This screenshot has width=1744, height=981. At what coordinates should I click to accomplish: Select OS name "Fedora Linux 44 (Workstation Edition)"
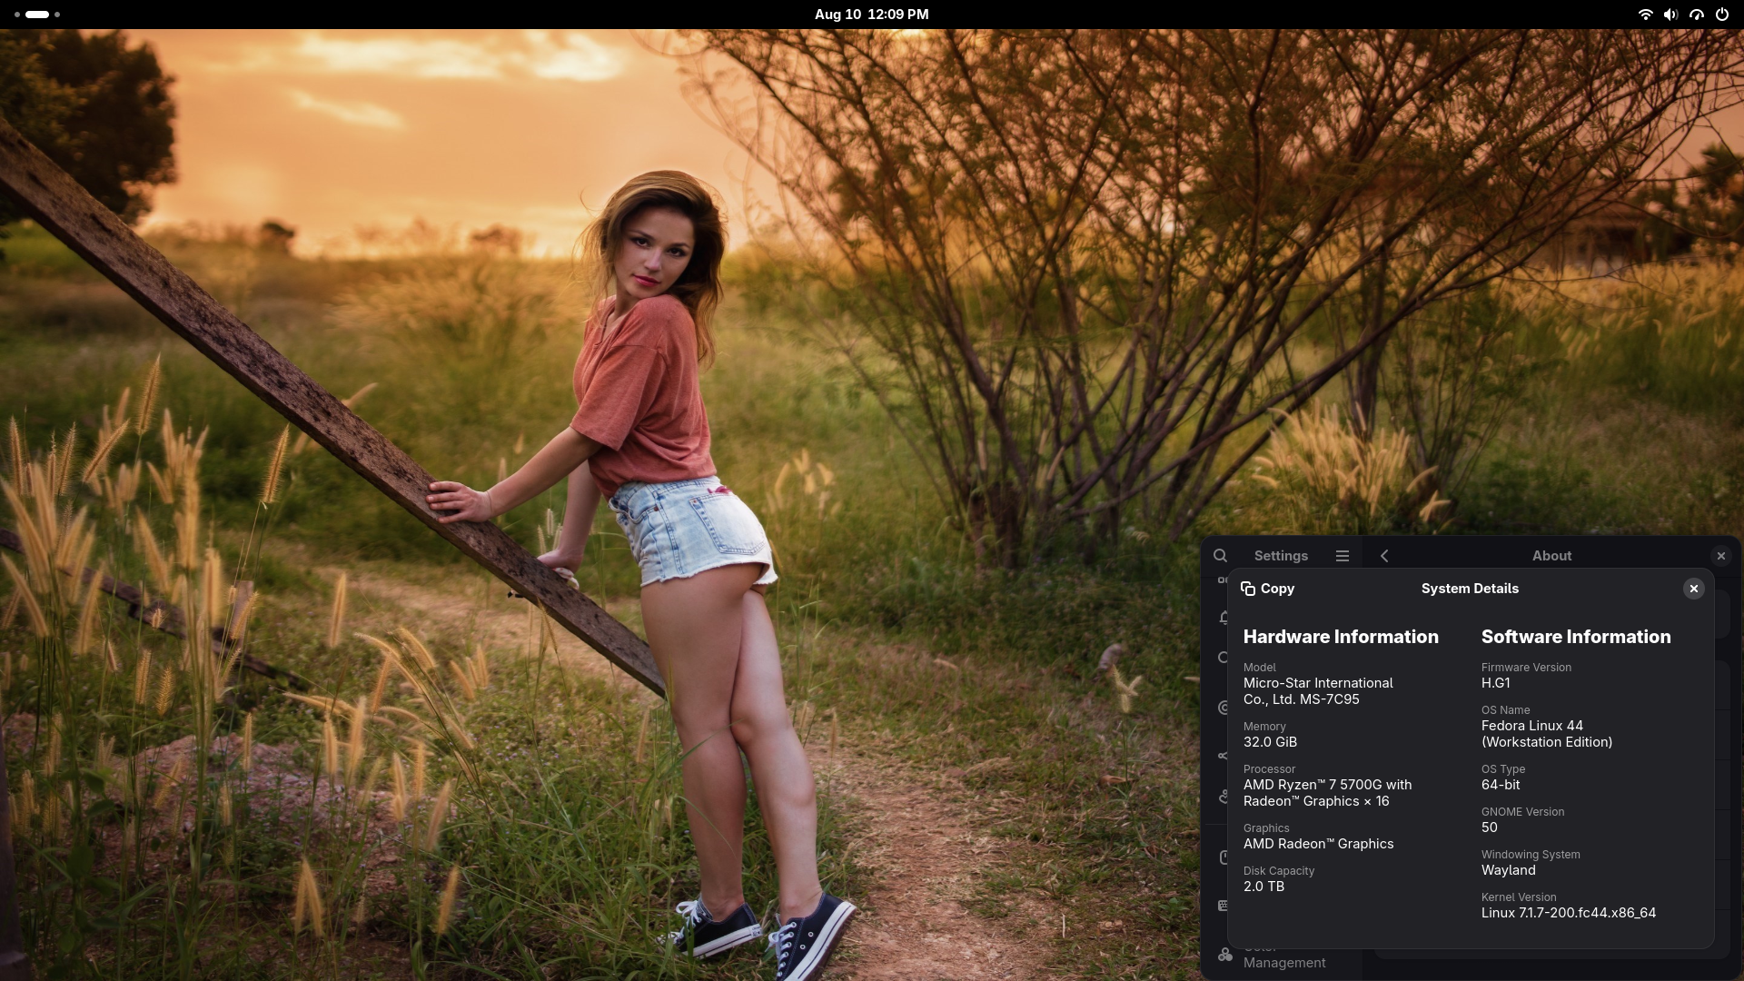[x=1547, y=734]
